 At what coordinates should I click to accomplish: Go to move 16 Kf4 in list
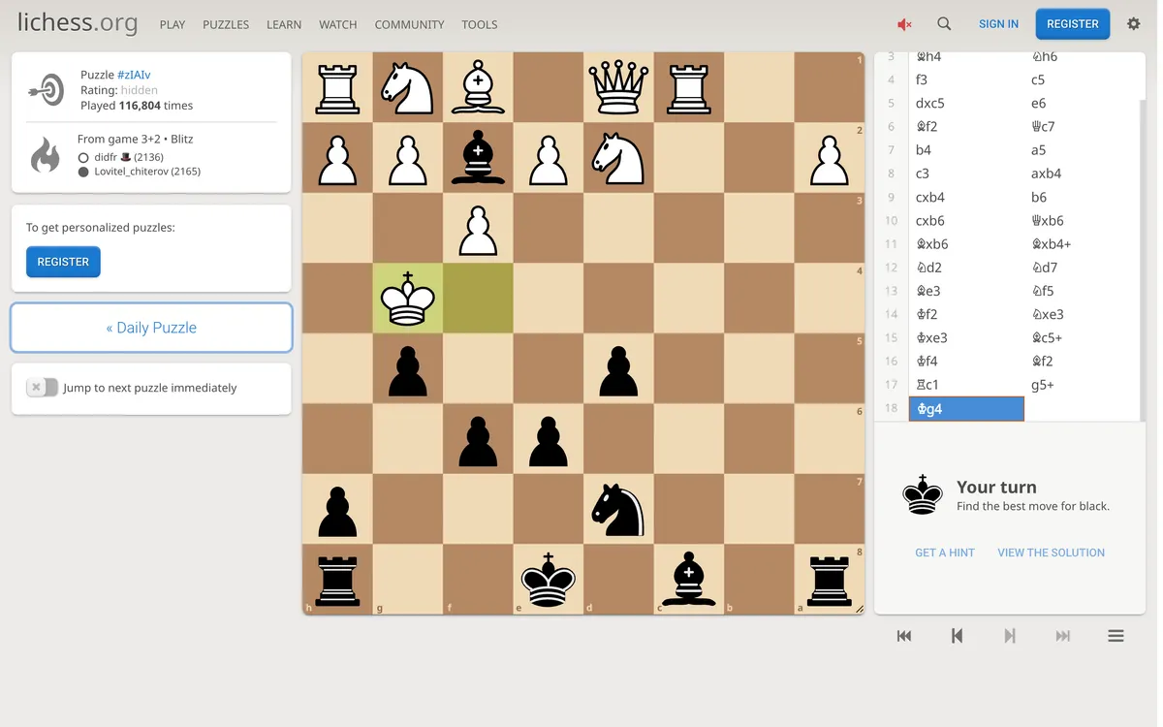pos(966,362)
